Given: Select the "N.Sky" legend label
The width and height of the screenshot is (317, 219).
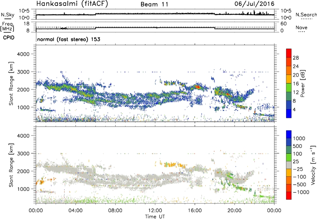Looking at the screenshot, I should 8,15.
